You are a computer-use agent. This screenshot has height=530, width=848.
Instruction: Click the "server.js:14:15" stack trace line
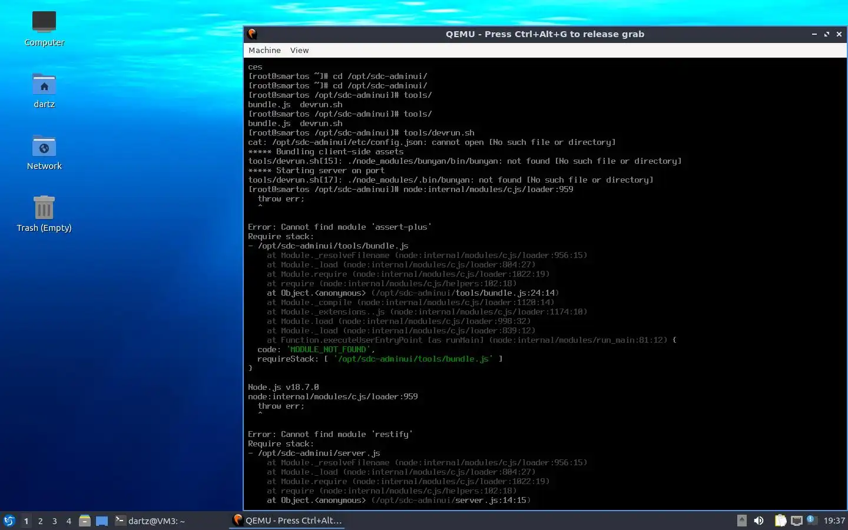(x=399, y=500)
